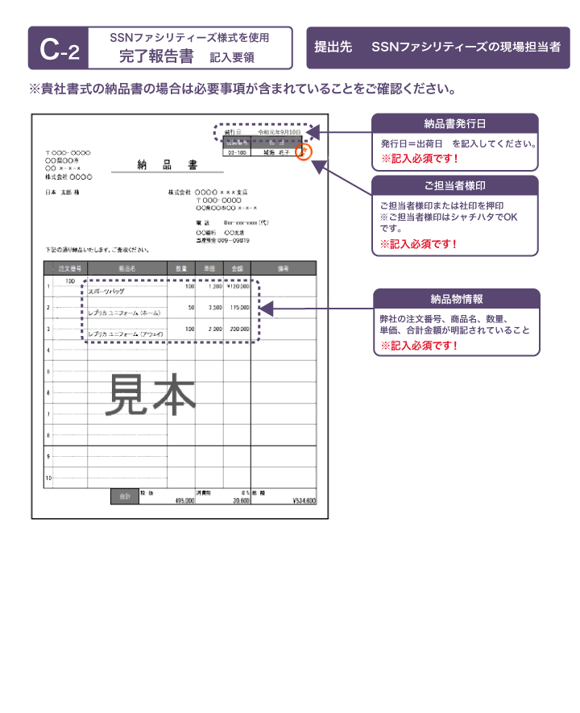The width and height of the screenshot is (580, 713).
Task: Click the sender name 株式会社 ○○○○ ×××支店
Action: click(x=208, y=193)
